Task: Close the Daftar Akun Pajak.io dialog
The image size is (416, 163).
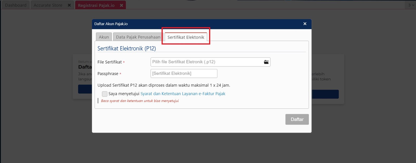Action: coord(305,24)
